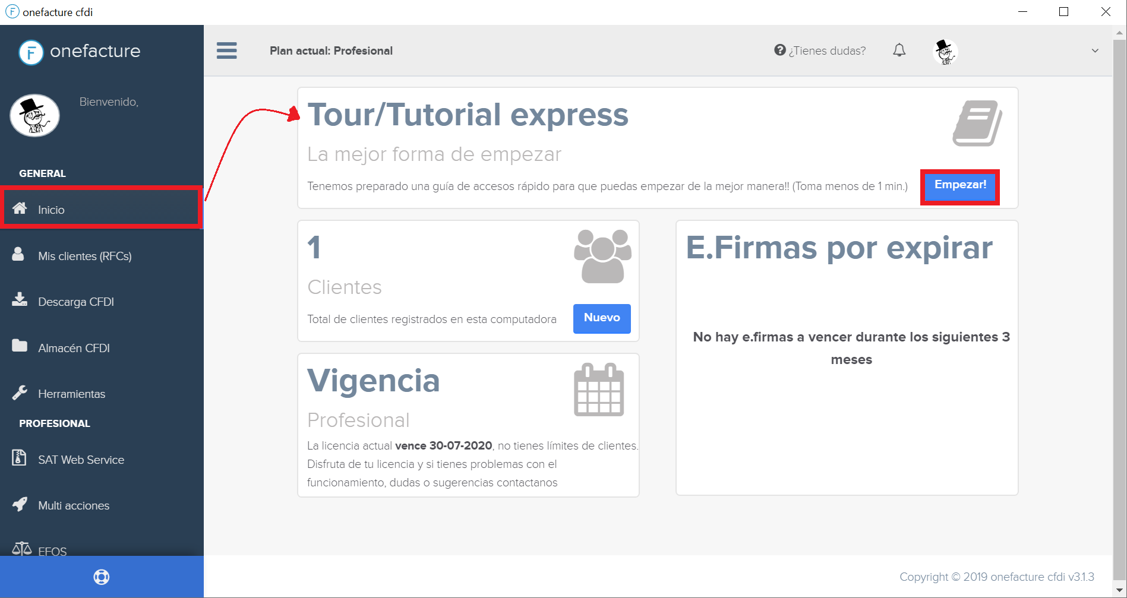1127x598 pixels.
Task: Click the help question mark icon
Action: tap(778, 50)
